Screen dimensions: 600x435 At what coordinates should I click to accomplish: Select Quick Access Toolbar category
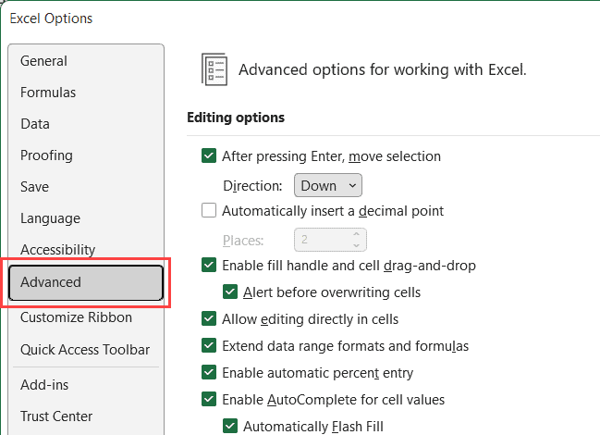[x=85, y=350]
